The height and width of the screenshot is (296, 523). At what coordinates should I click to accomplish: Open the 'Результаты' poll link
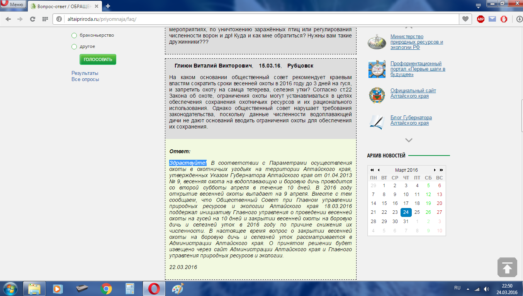(85, 73)
